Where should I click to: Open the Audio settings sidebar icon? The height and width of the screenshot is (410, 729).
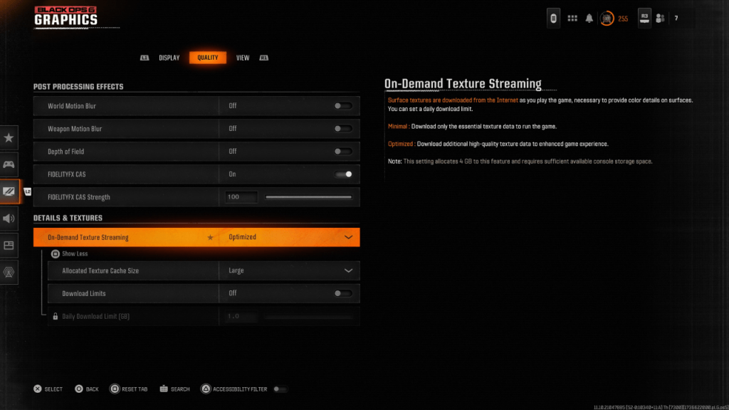(x=9, y=219)
